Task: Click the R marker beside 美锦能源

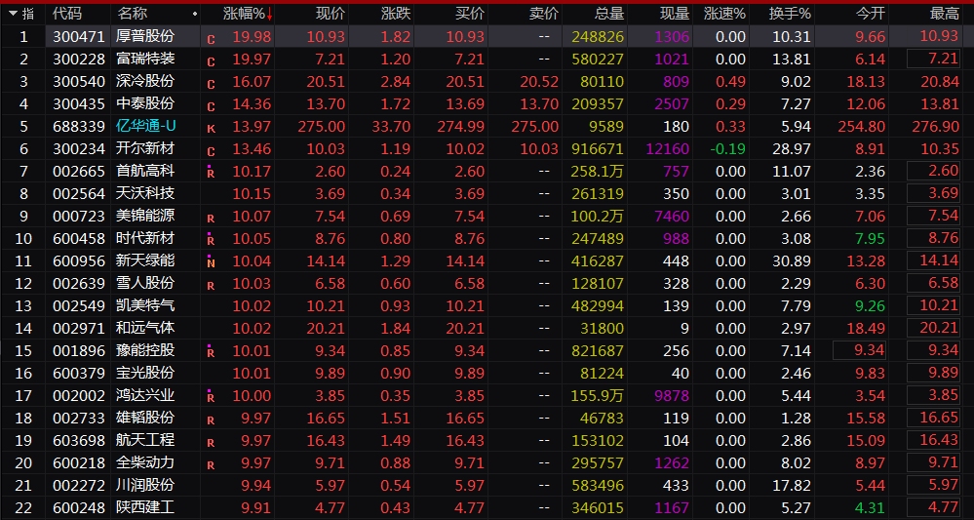Action: 211,219
